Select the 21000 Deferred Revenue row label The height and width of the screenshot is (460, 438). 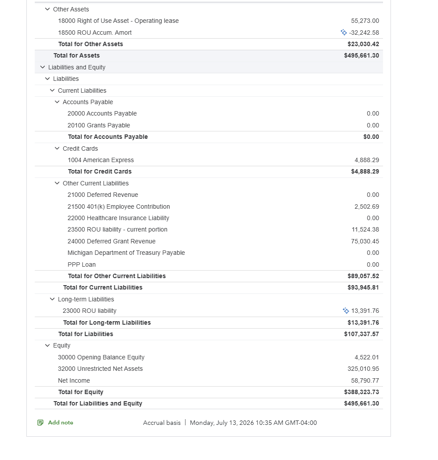coord(103,195)
